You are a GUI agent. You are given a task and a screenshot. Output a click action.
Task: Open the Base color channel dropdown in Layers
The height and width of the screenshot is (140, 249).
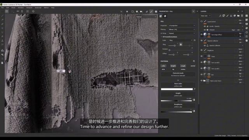205,16
